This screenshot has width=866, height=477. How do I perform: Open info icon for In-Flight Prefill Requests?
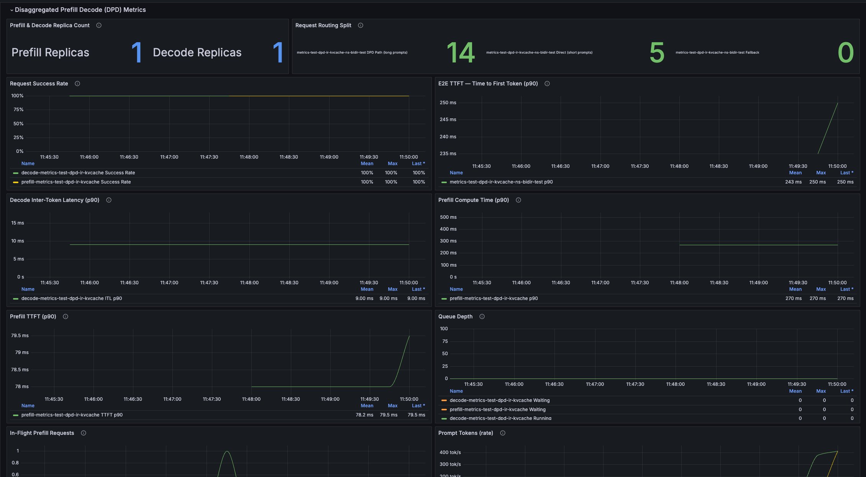pyautogui.click(x=84, y=433)
